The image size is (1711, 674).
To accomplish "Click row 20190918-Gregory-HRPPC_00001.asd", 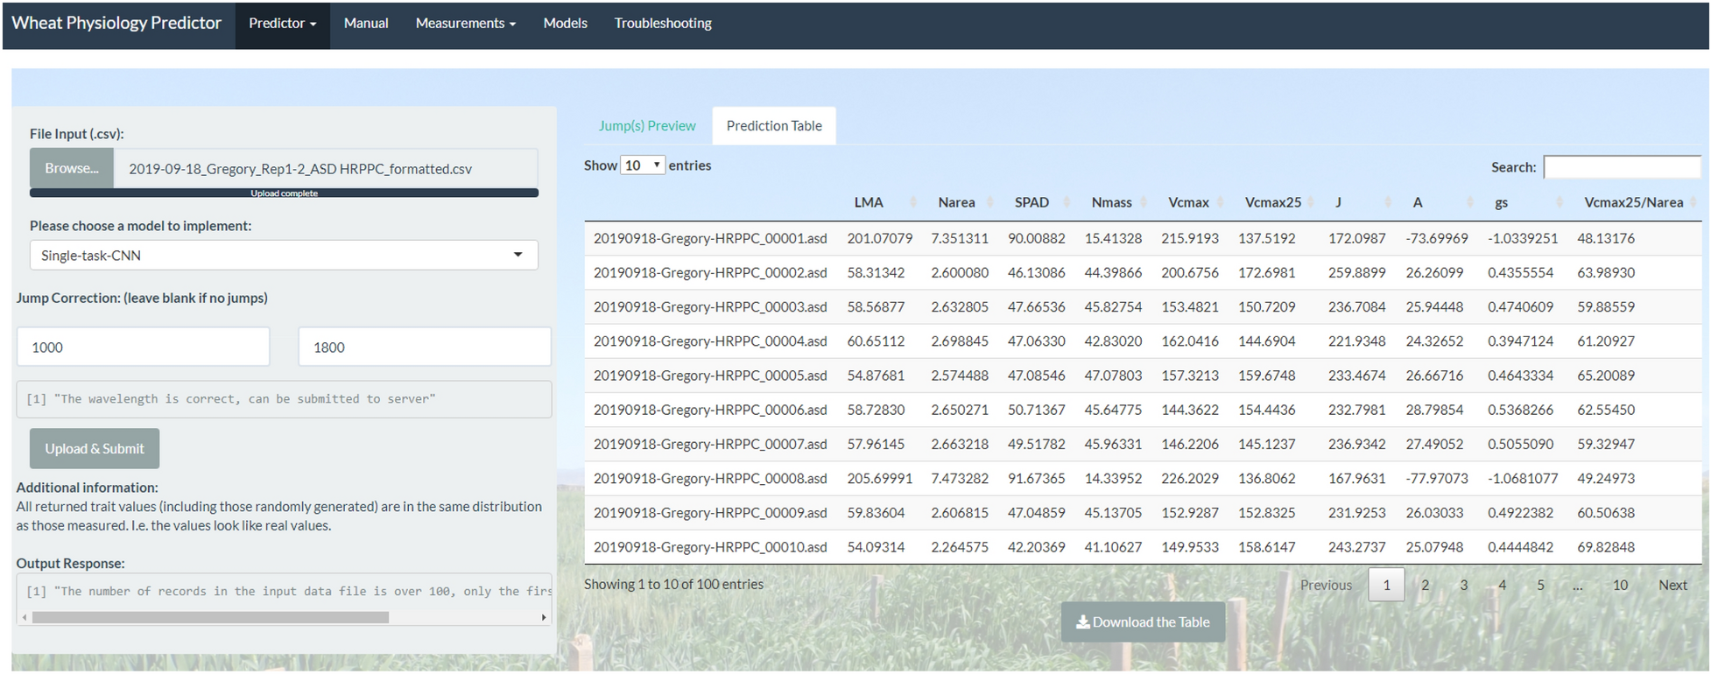I will (x=1143, y=238).
